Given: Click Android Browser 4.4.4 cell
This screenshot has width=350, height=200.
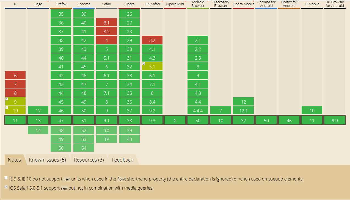Looking at the screenshot, I should point(198,111).
